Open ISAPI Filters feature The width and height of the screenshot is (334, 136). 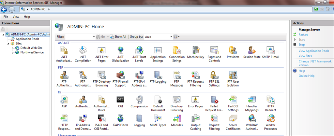pyautogui.click(x=120, y=120)
